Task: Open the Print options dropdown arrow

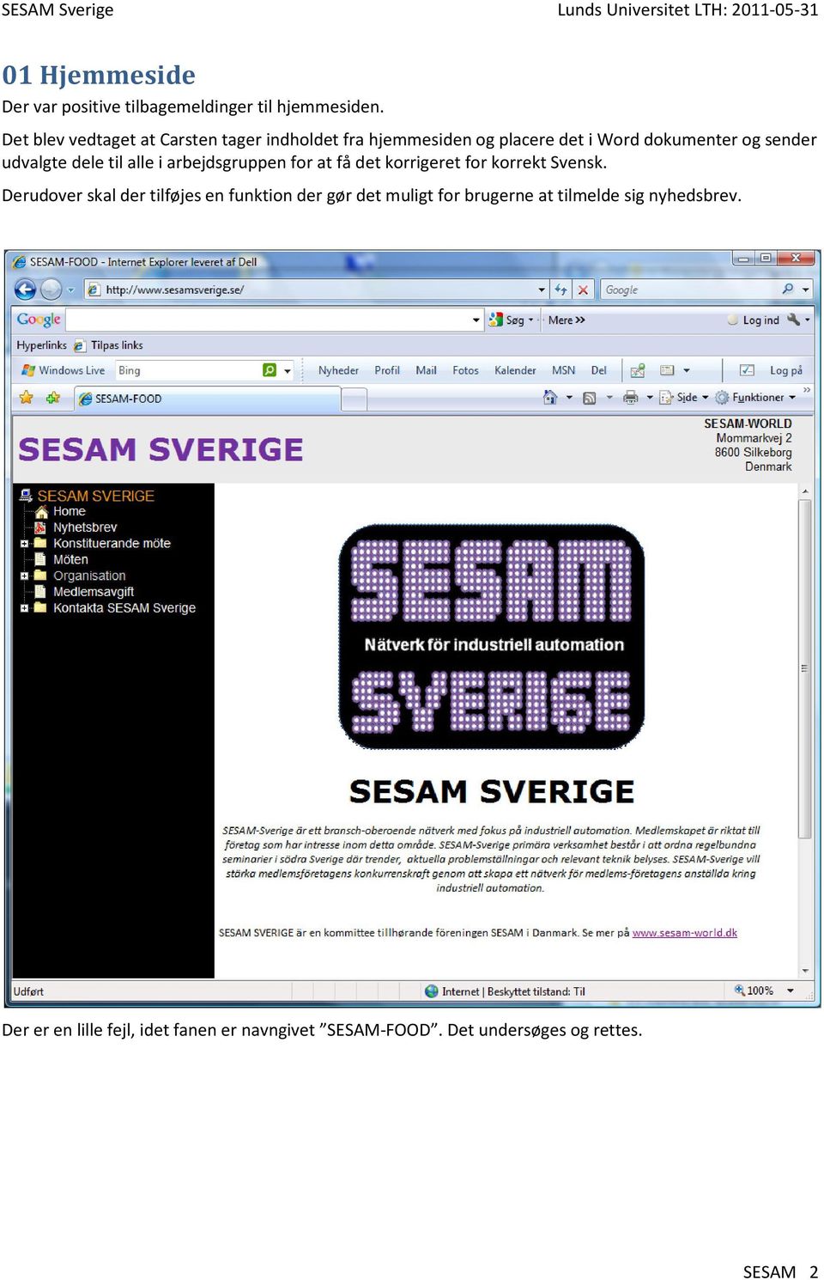Action: [x=650, y=397]
